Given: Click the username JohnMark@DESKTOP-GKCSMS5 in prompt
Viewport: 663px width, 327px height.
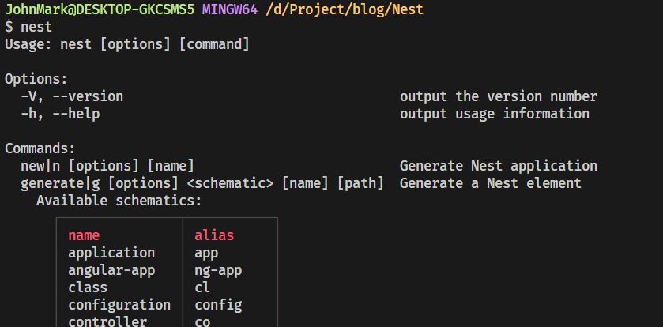Looking at the screenshot, I should [100, 9].
